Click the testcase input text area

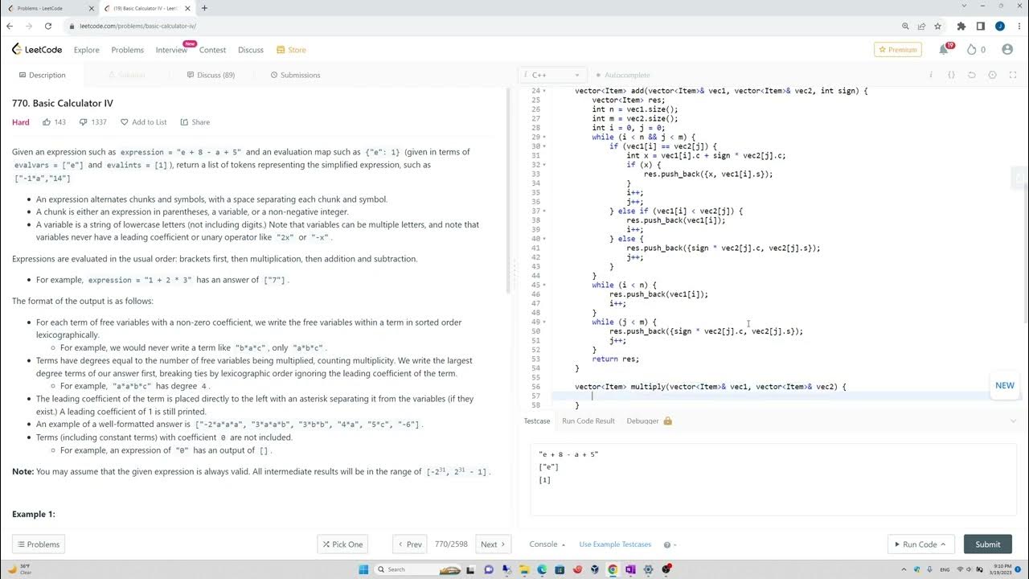coord(773,479)
